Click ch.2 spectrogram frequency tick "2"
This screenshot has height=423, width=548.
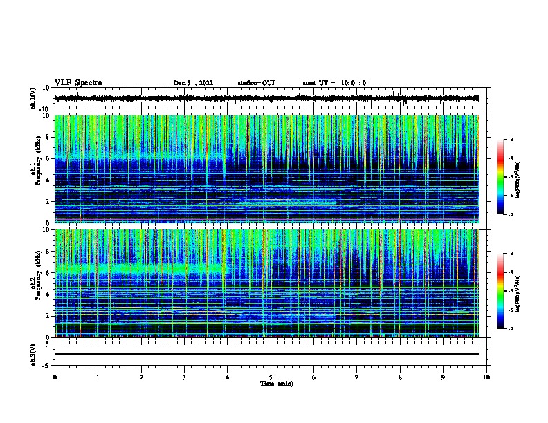48,316
